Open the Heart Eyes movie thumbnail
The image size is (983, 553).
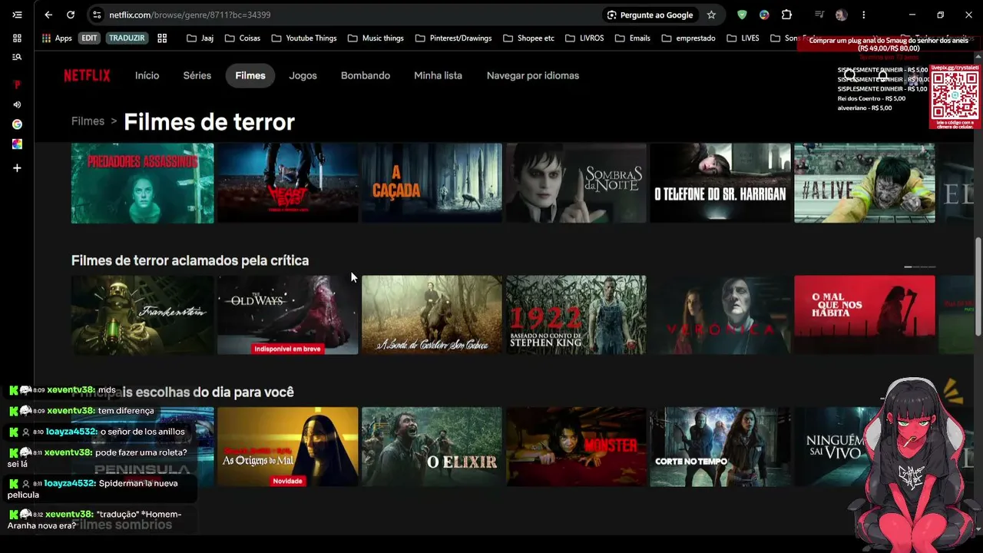tap(287, 183)
